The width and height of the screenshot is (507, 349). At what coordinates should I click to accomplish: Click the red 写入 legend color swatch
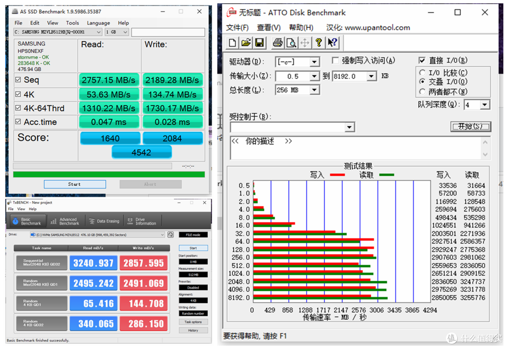(337, 175)
